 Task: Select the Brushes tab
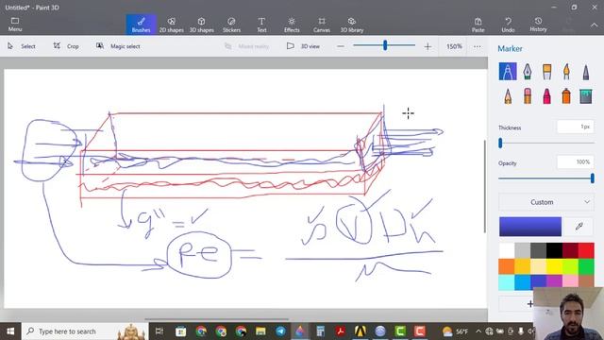tap(141, 25)
